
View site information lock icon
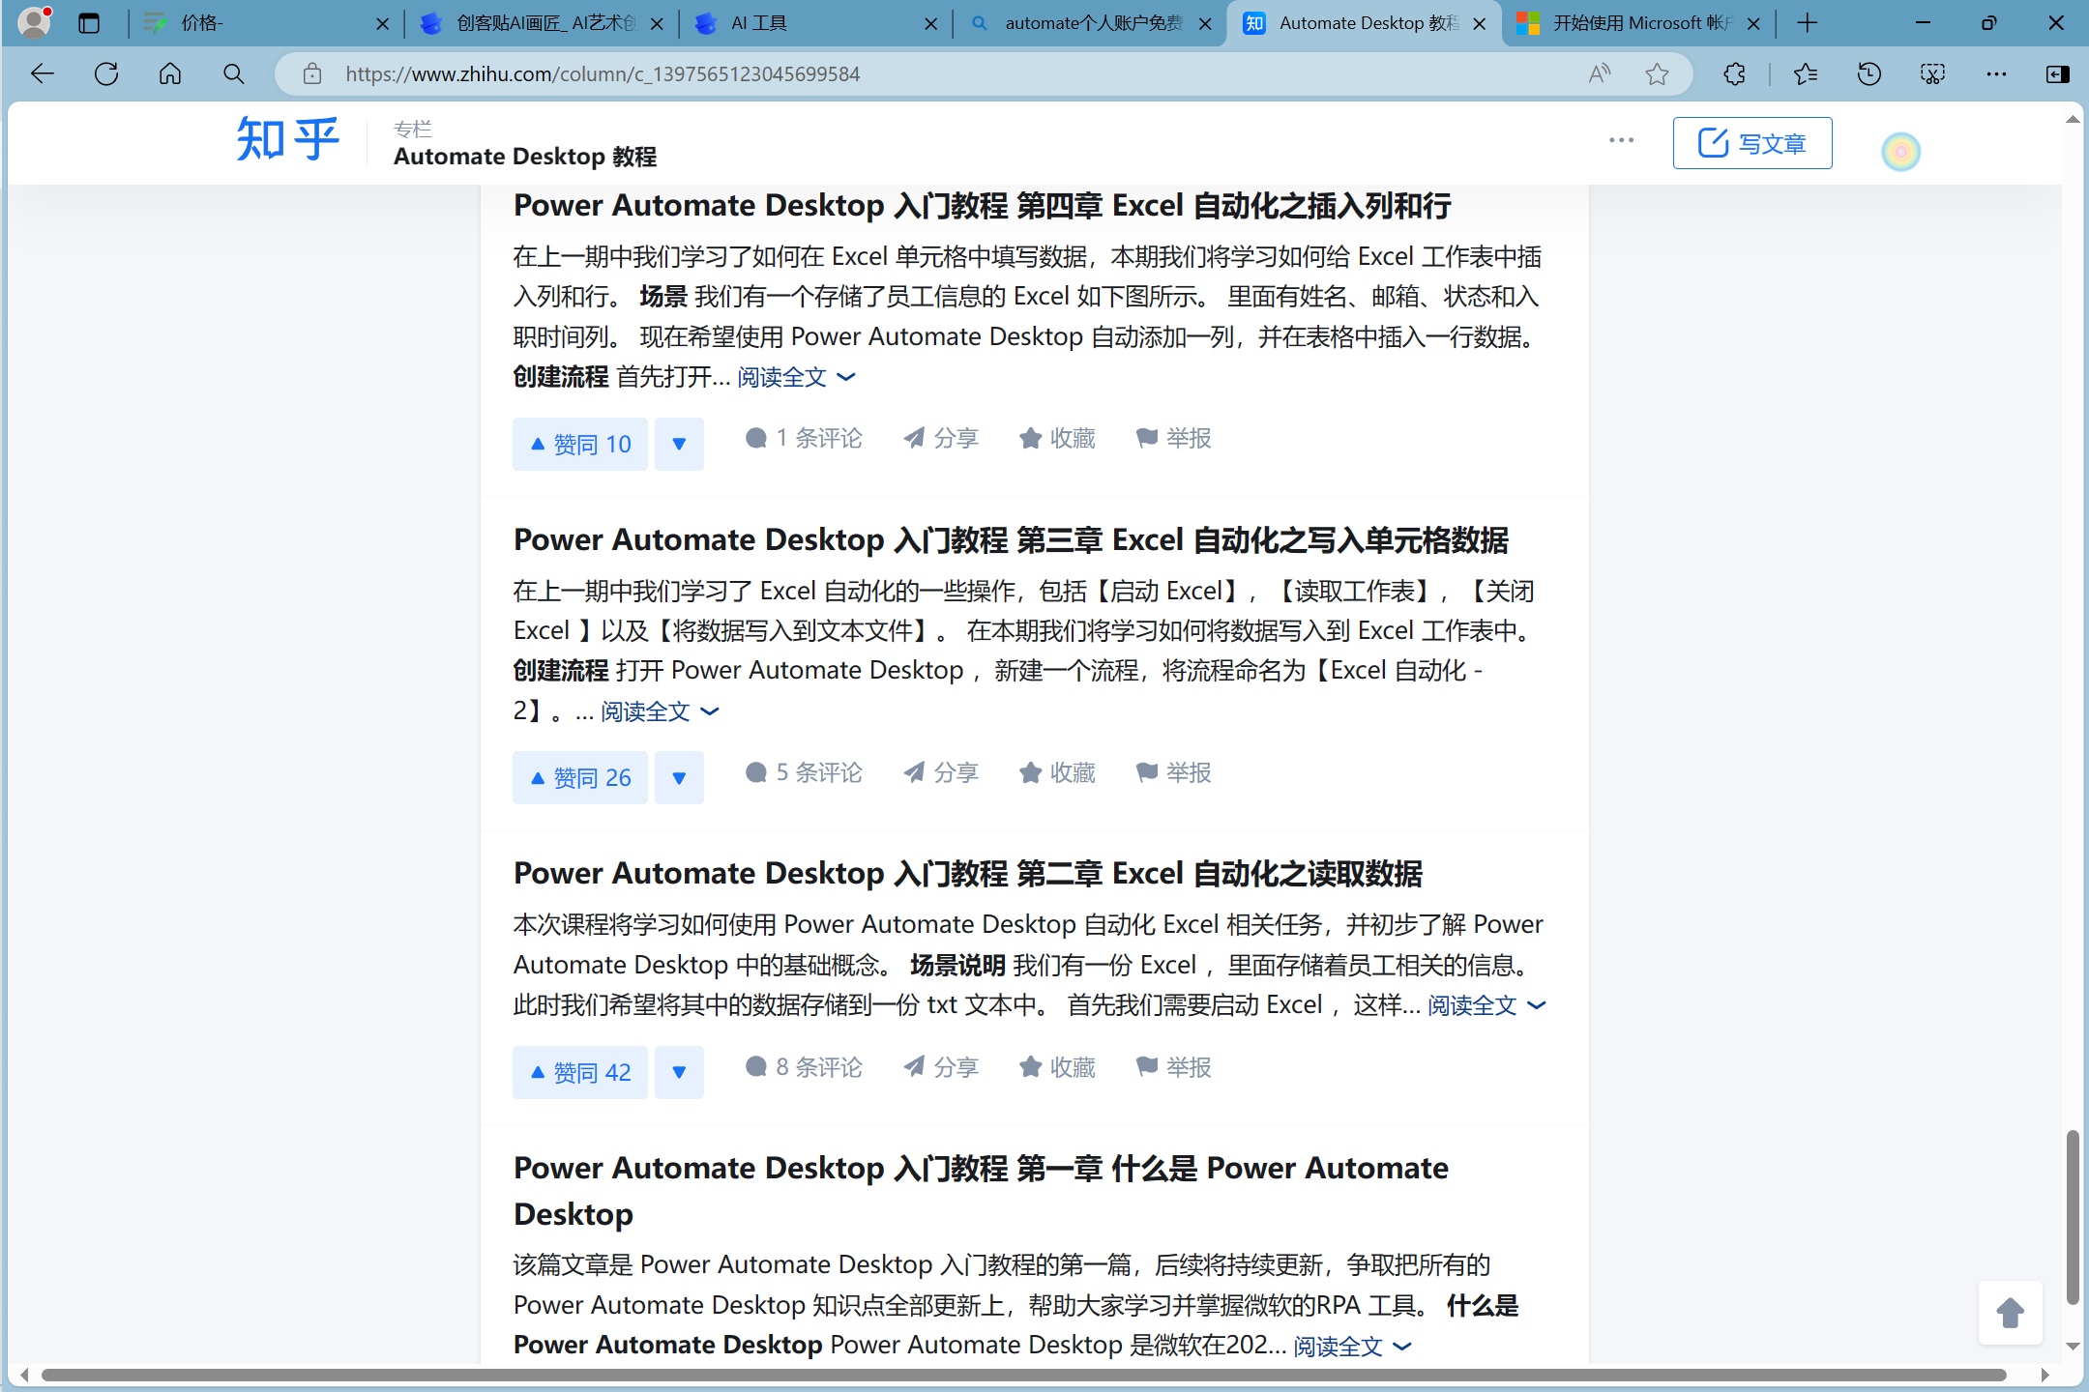point(311,74)
